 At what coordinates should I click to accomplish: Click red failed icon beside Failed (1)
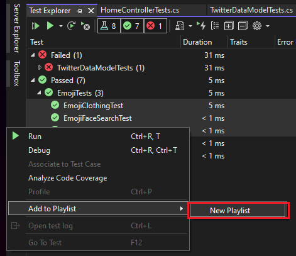(x=42, y=55)
